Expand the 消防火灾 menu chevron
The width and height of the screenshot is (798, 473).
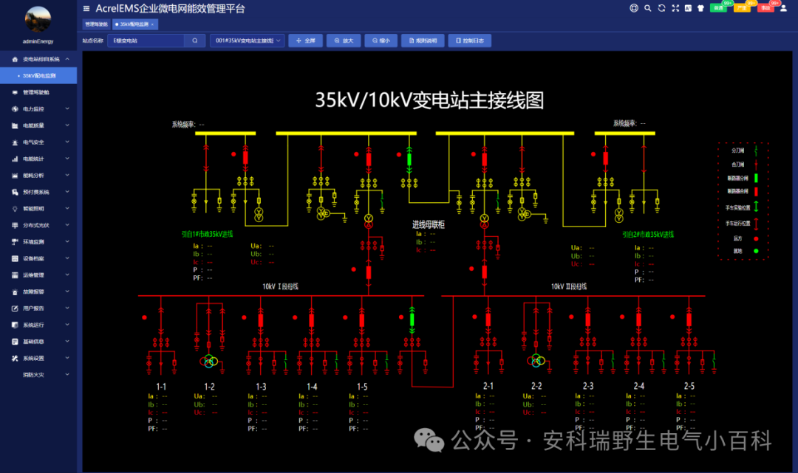pyautogui.click(x=67, y=374)
